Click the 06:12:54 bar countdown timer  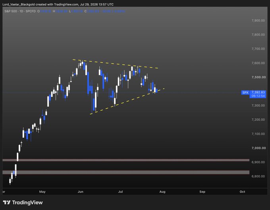258,96
